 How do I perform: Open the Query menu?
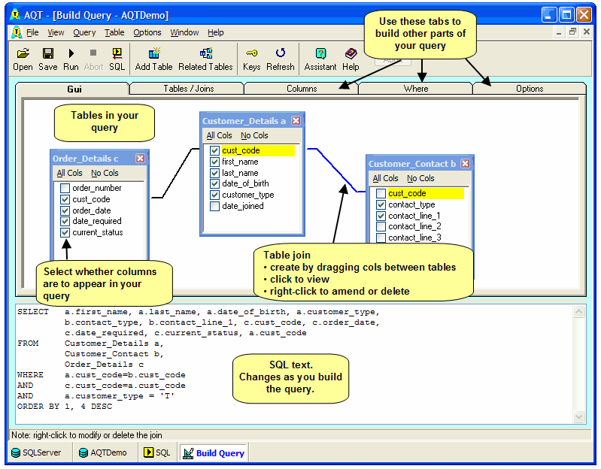[x=84, y=32]
